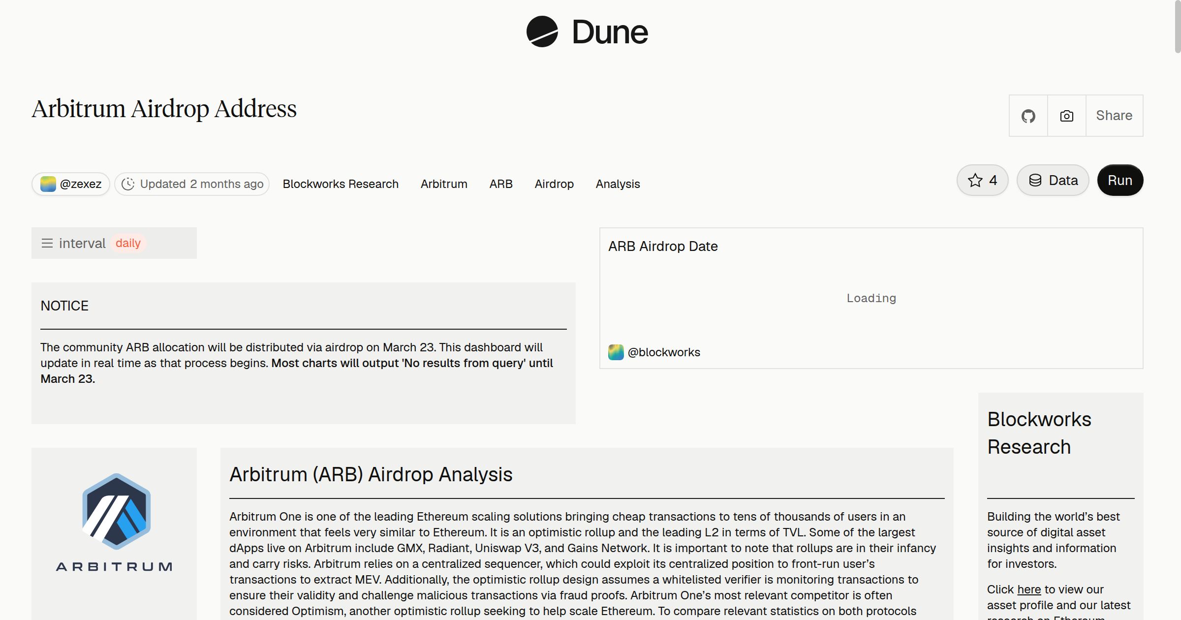Click the Arbitrum logo image

(114, 523)
